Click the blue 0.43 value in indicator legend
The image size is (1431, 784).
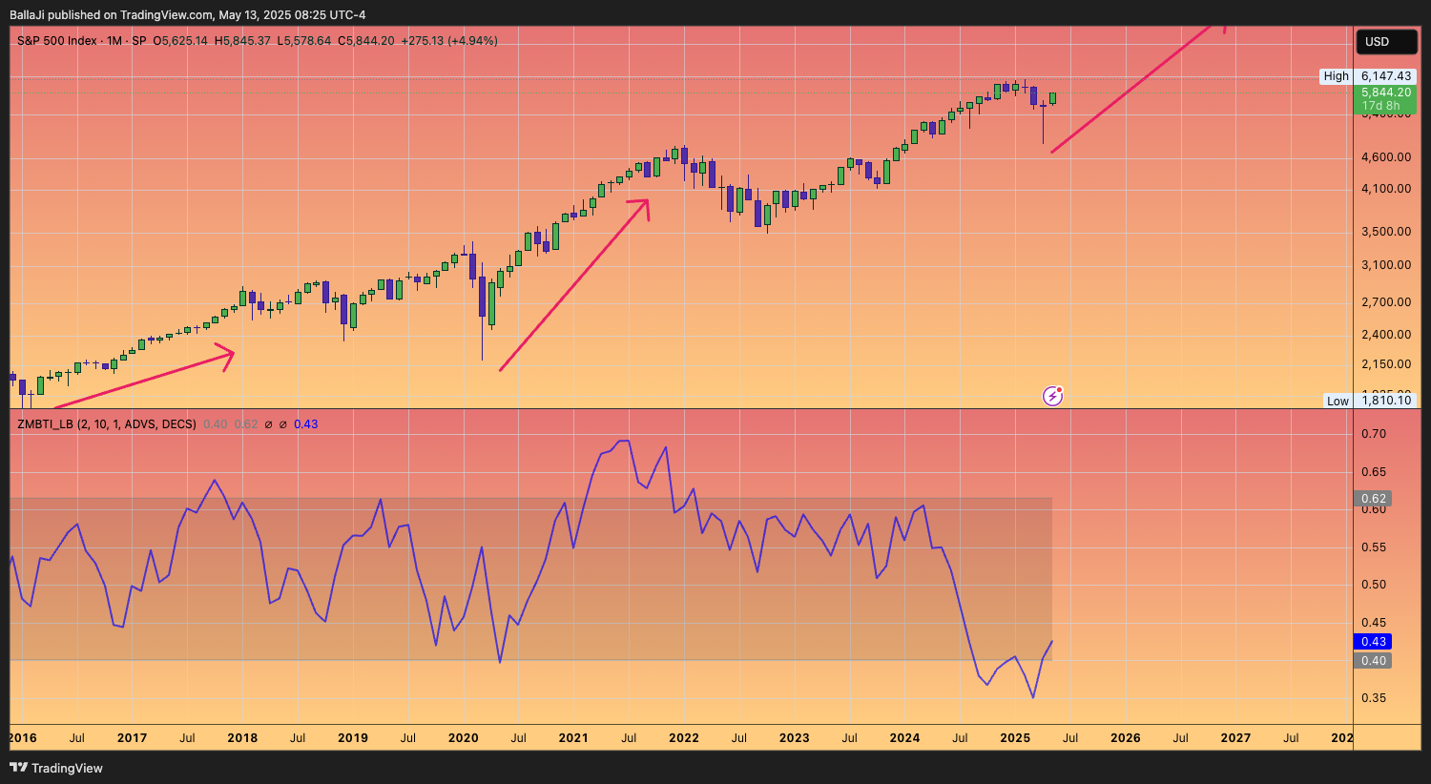click(306, 424)
